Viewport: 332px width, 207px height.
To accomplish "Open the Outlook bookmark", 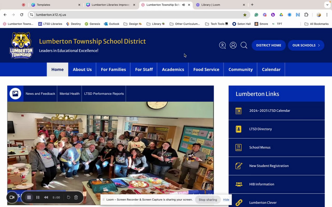I will click(112, 24).
